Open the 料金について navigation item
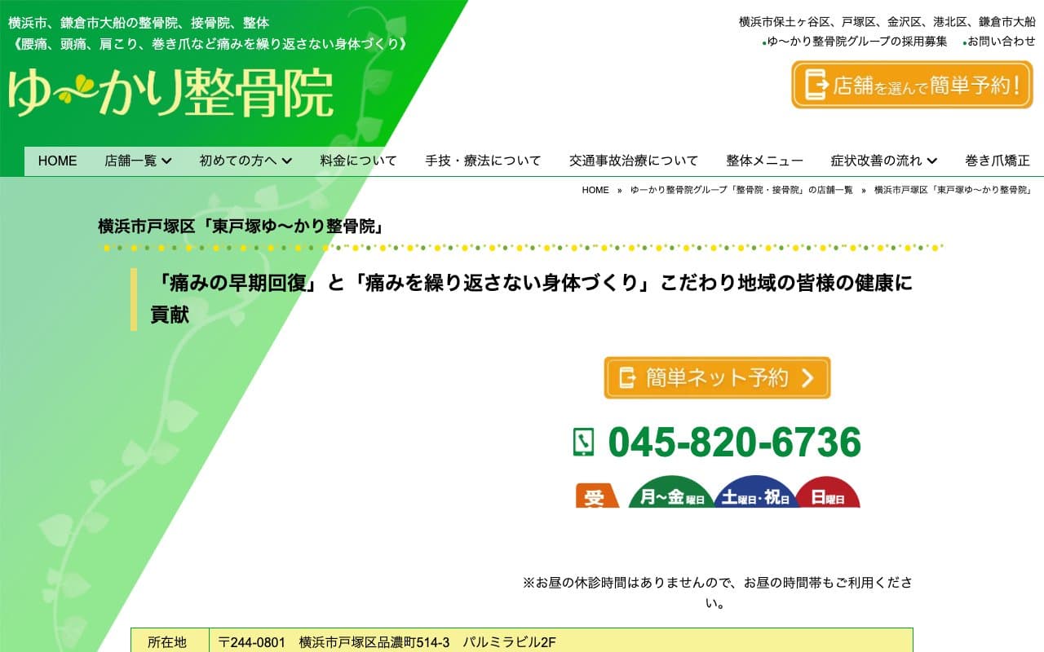Viewport: 1044px width, 652px height. pos(359,161)
